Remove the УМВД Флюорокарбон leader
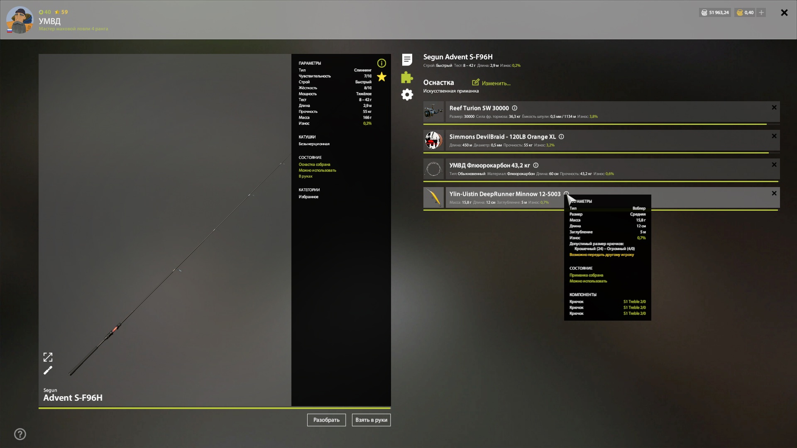Image resolution: width=797 pixels, height=448 pixels. click(774, 165)
